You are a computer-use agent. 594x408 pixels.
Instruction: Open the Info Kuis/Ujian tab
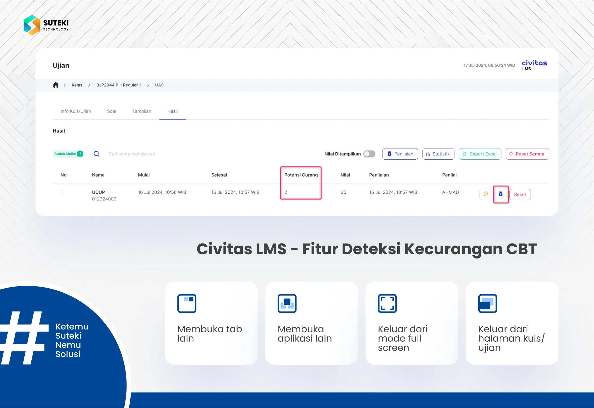(76, 111)
